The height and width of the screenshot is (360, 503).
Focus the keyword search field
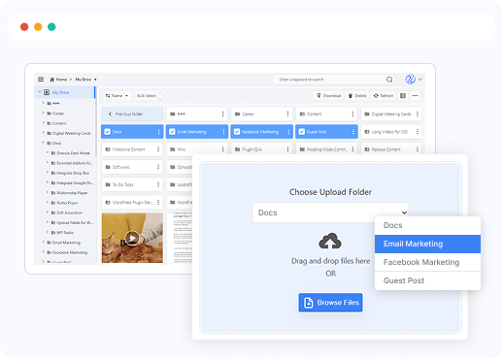click(334, 80)
